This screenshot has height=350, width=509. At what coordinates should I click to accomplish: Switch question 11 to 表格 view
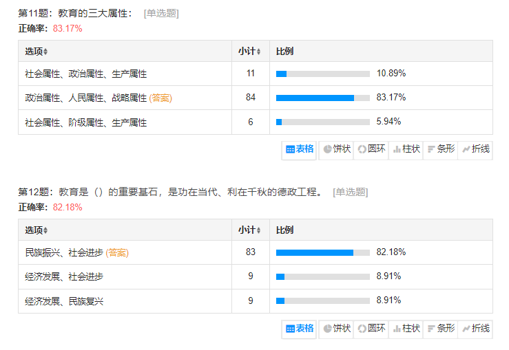pyautogui.click(x=300, y=149)
